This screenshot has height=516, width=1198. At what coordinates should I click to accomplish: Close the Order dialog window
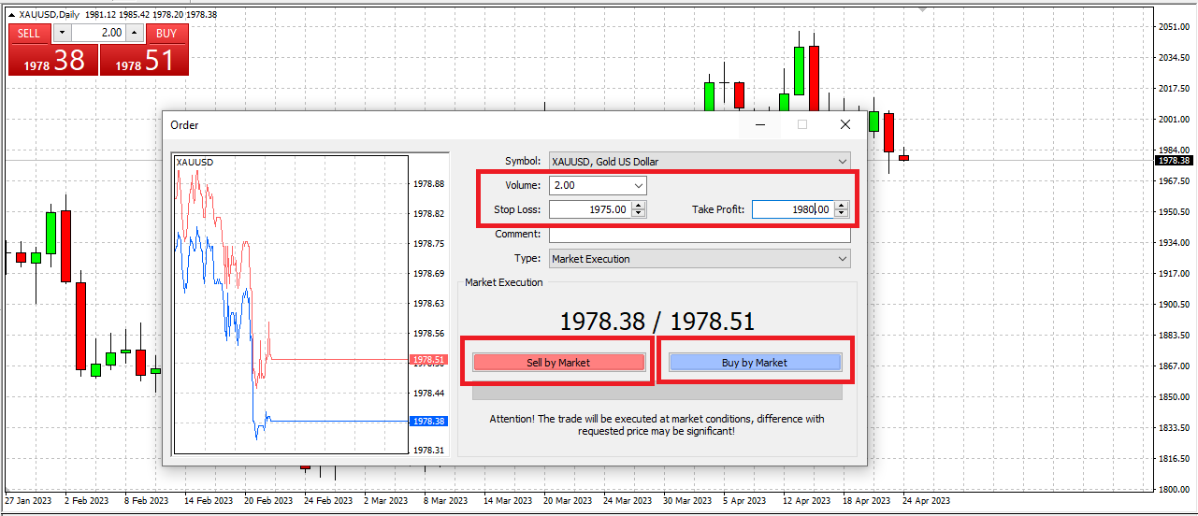pos(845,124)
